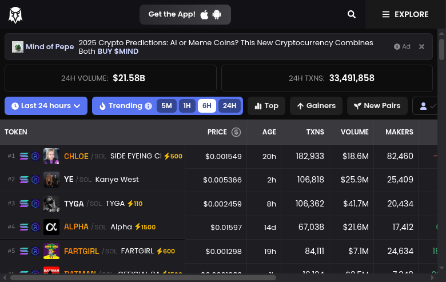This screenshot has width=446, height=282.
Task: Click the BUY $MIND ad link
Action: click(x=118, y=51)
